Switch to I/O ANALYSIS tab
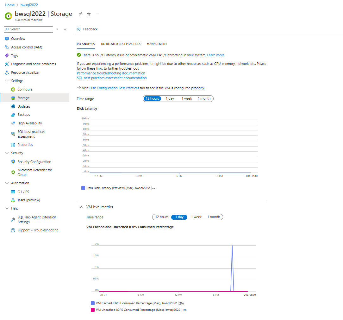 tap(86, 44)
